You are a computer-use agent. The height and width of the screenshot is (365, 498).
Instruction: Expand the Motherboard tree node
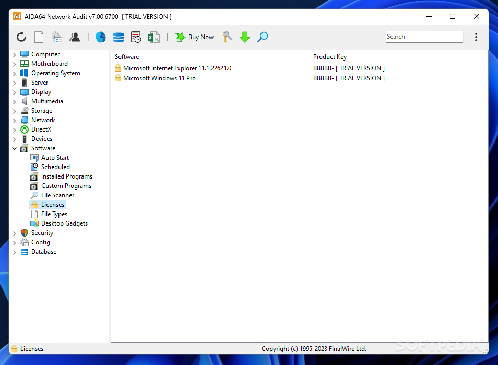tap(14, 64)
